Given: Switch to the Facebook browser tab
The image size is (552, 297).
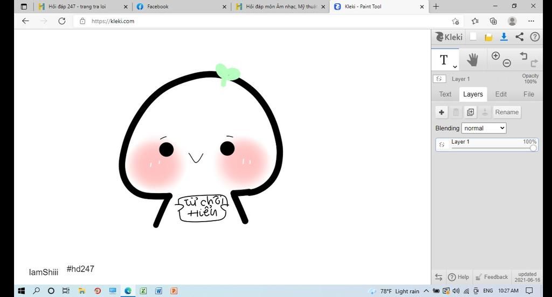Looking at the screenshot, I should point(181,6).
